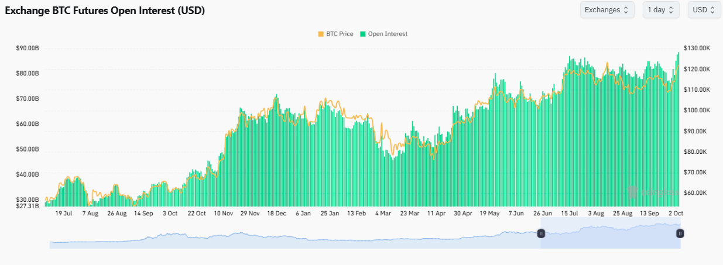This screenshot has height=265, width=723.
Task: Click the right range slider handle
Action: [680, 233]
